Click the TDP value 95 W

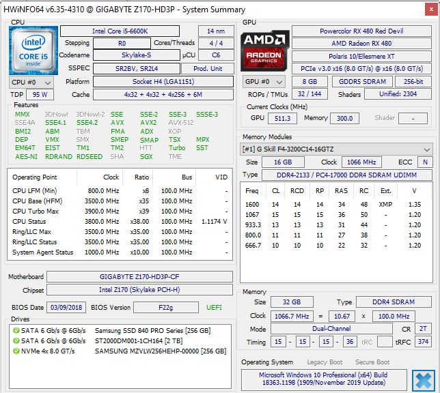[40, 94]
